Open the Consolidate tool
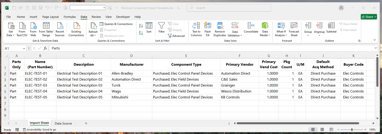 251,26
